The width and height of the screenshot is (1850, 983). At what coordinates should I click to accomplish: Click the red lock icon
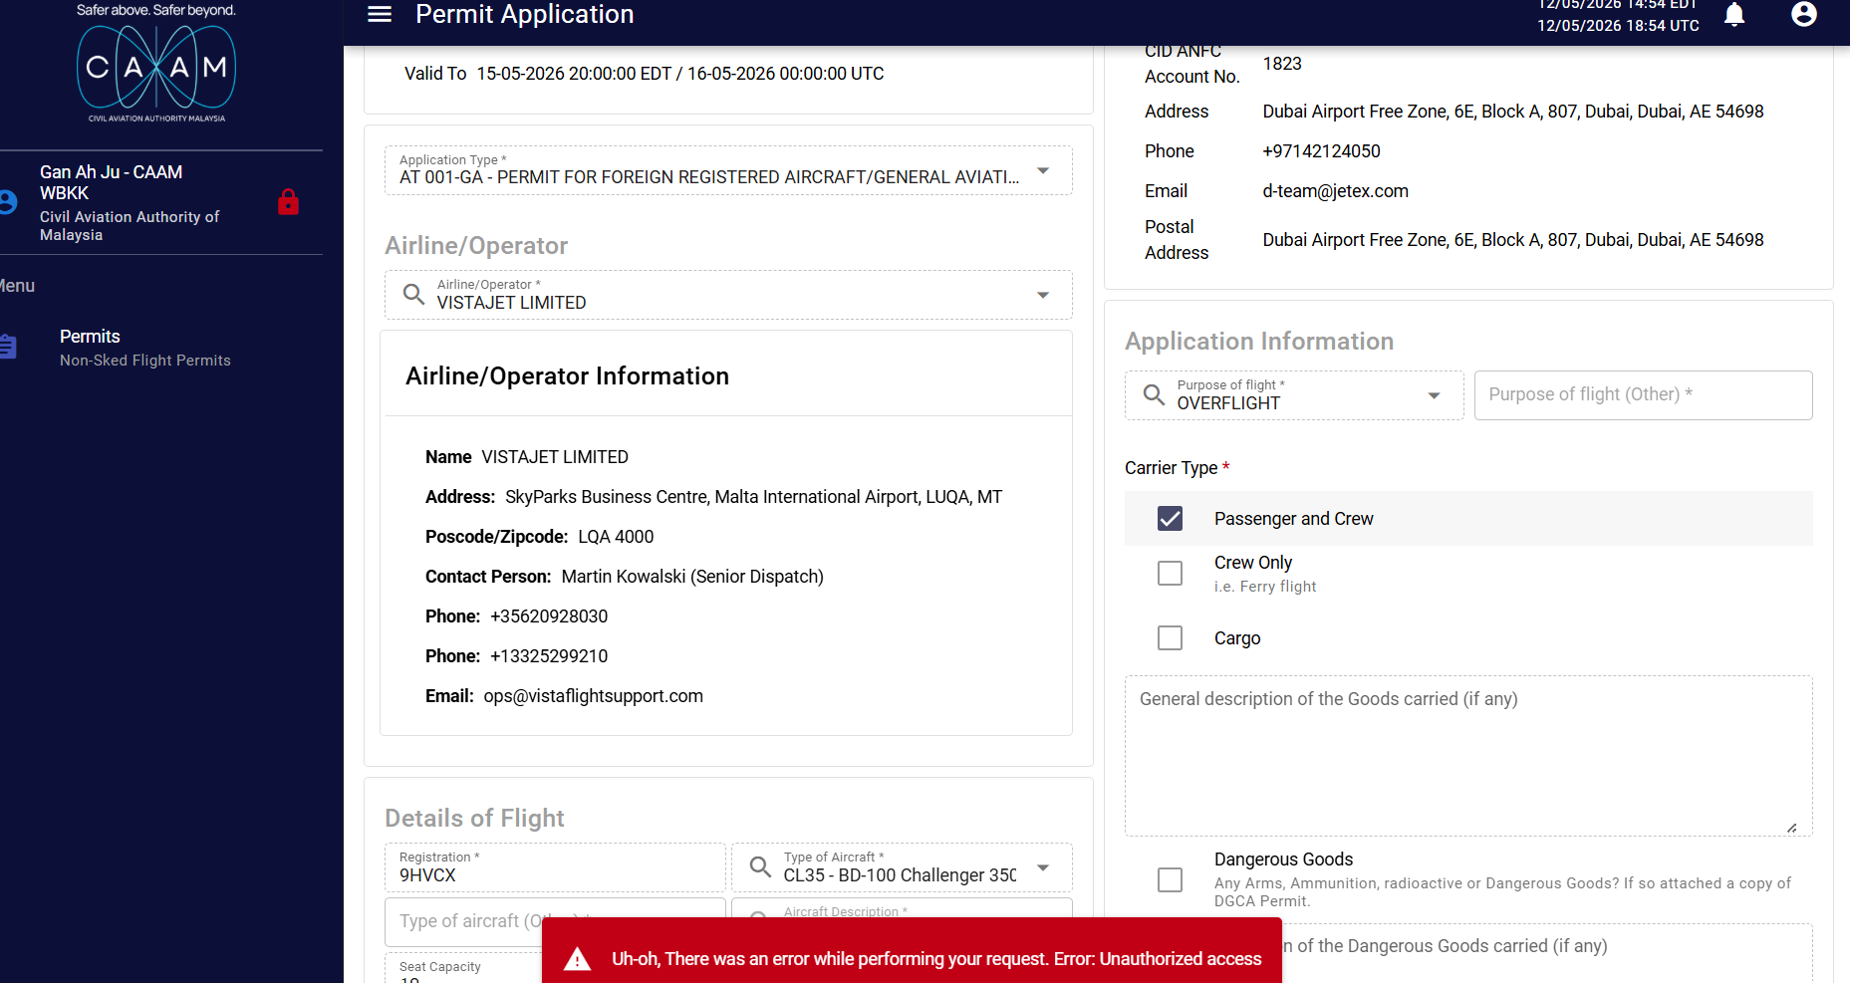pyautogui.click(x=288, y=202)
